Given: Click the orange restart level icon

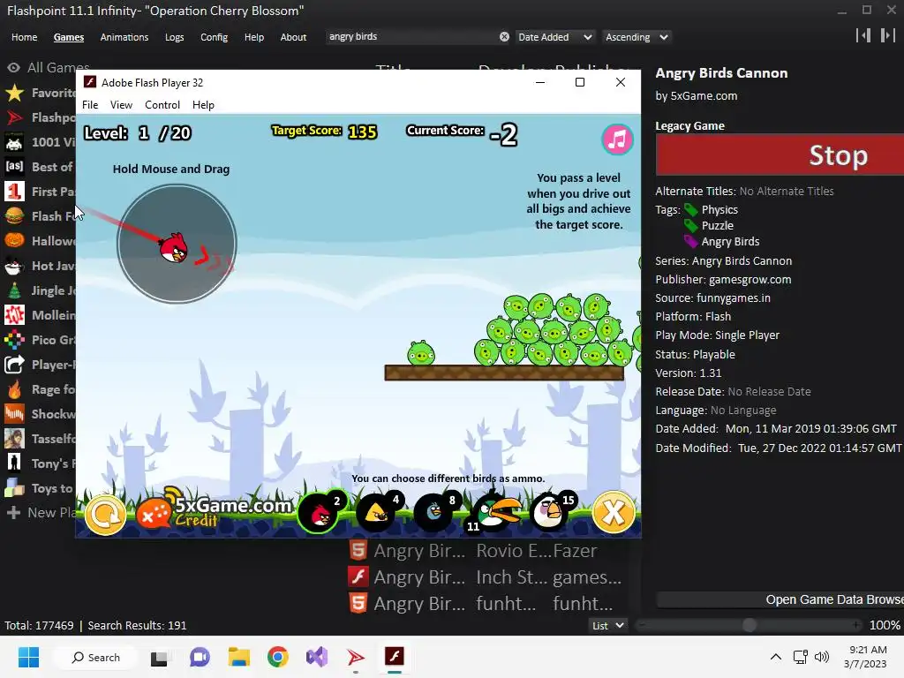Looking at the screenshot, I should 106,515.
